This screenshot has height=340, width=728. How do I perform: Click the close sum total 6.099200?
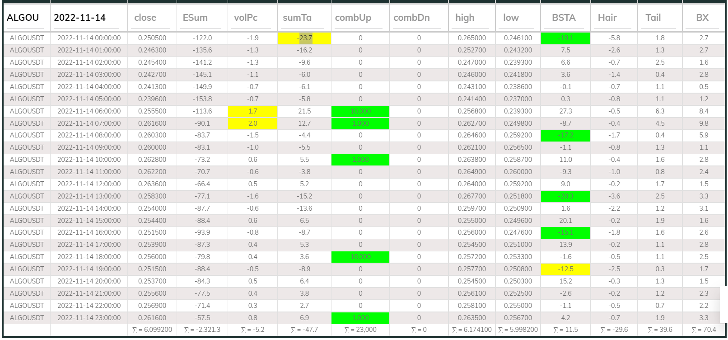click(152, 330)
